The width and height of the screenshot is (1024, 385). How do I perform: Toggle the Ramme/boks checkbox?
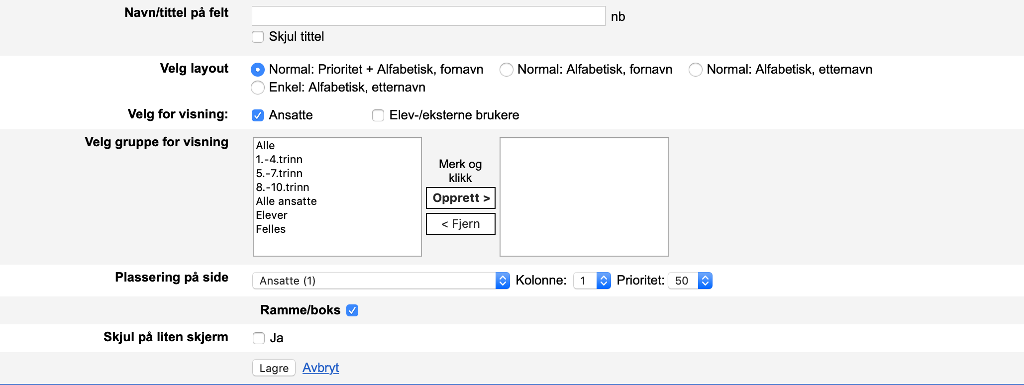[352, 310]
